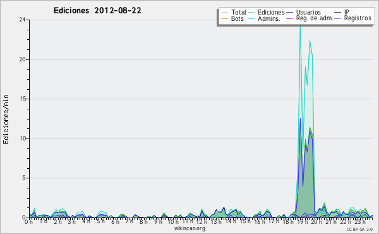Click the 15 value on y-axis
The height and width of the screenshot is (234, 379).
pyautogui.click(x=22, y=99)
